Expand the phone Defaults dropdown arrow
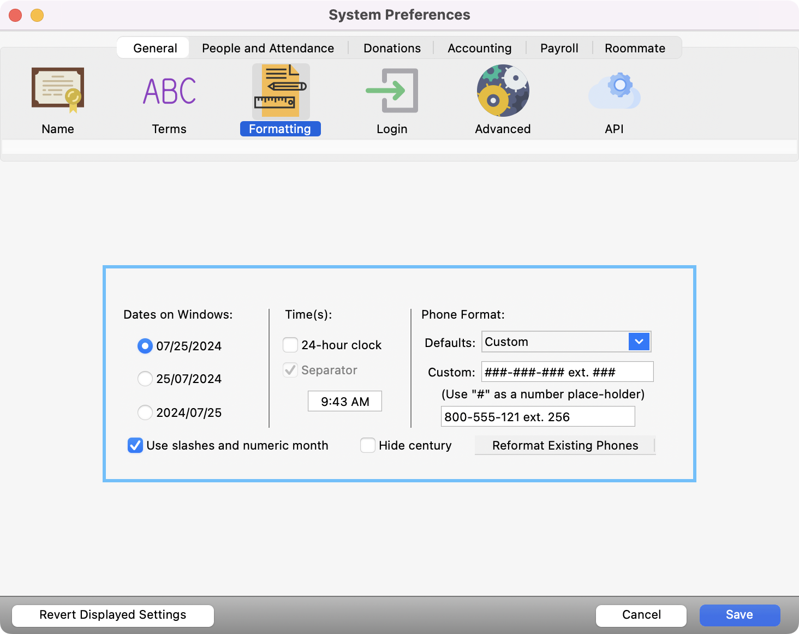 coord(639,342)
